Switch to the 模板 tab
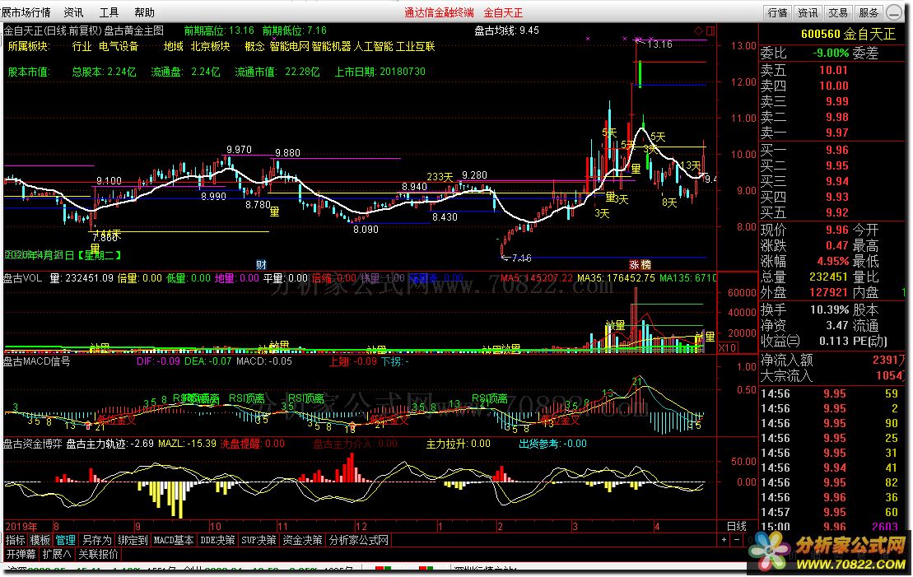Screen dimensions: 913x577 40,540
